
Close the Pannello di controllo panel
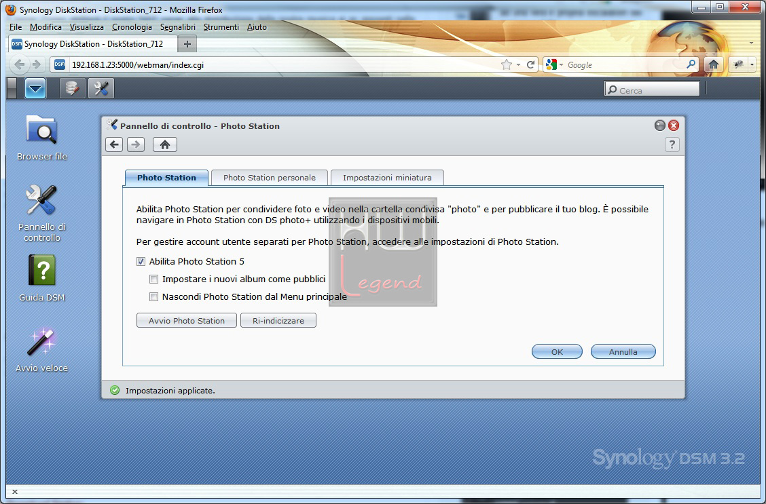[x=674, y=125]
